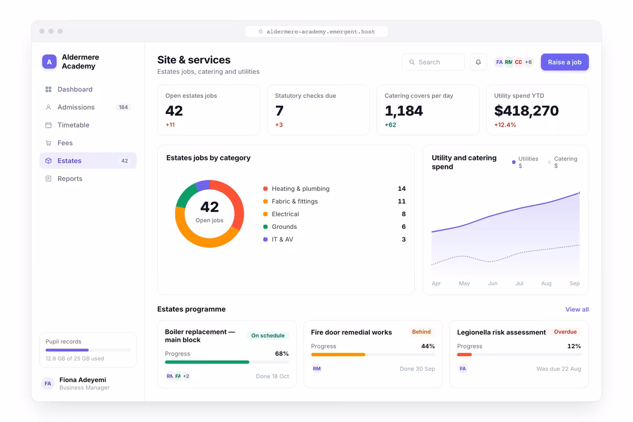The width and height of the screenshot is (633, 422).
Task: Click the FA avatar in header
Action: tap(499, 62)
